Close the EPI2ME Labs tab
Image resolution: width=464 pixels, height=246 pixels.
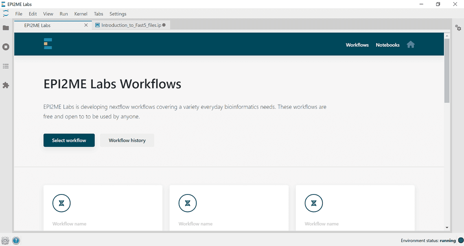pos(86,25)
